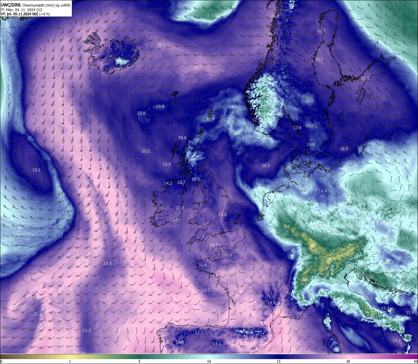
Task: Click the 25.1 value northeast of Iceland
Action: point(161,45)
